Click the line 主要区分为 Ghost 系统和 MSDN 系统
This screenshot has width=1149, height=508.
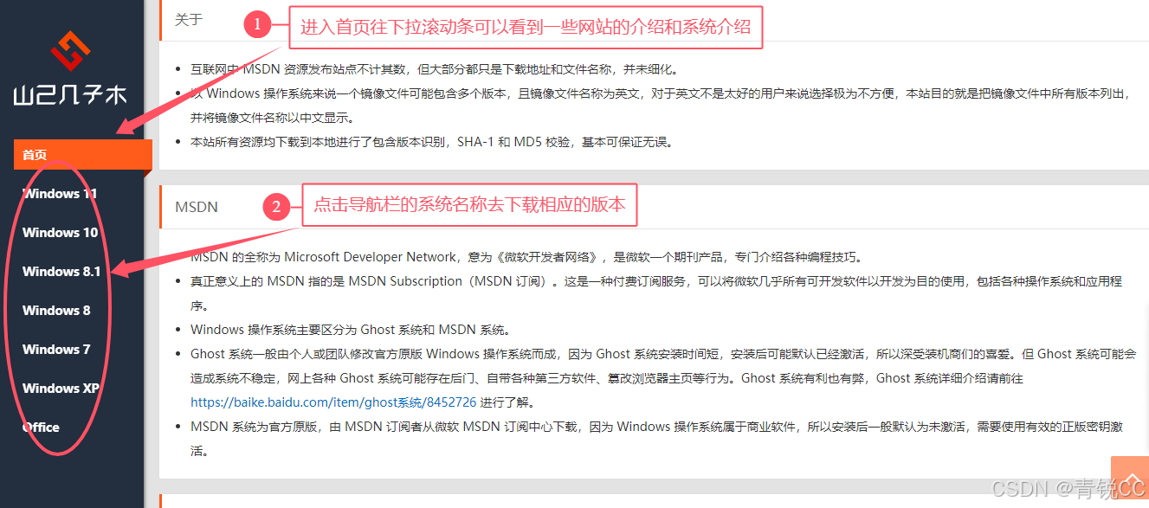[350, 330]
